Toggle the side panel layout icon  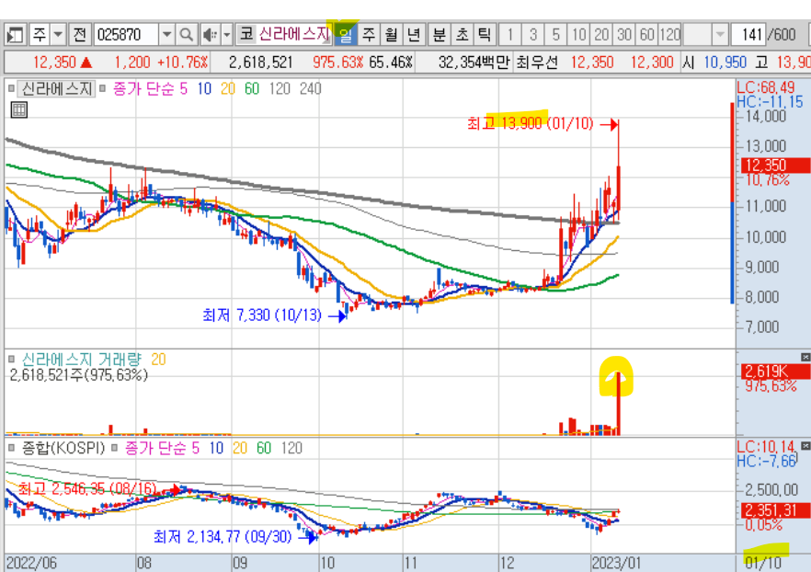click(15, 35)
